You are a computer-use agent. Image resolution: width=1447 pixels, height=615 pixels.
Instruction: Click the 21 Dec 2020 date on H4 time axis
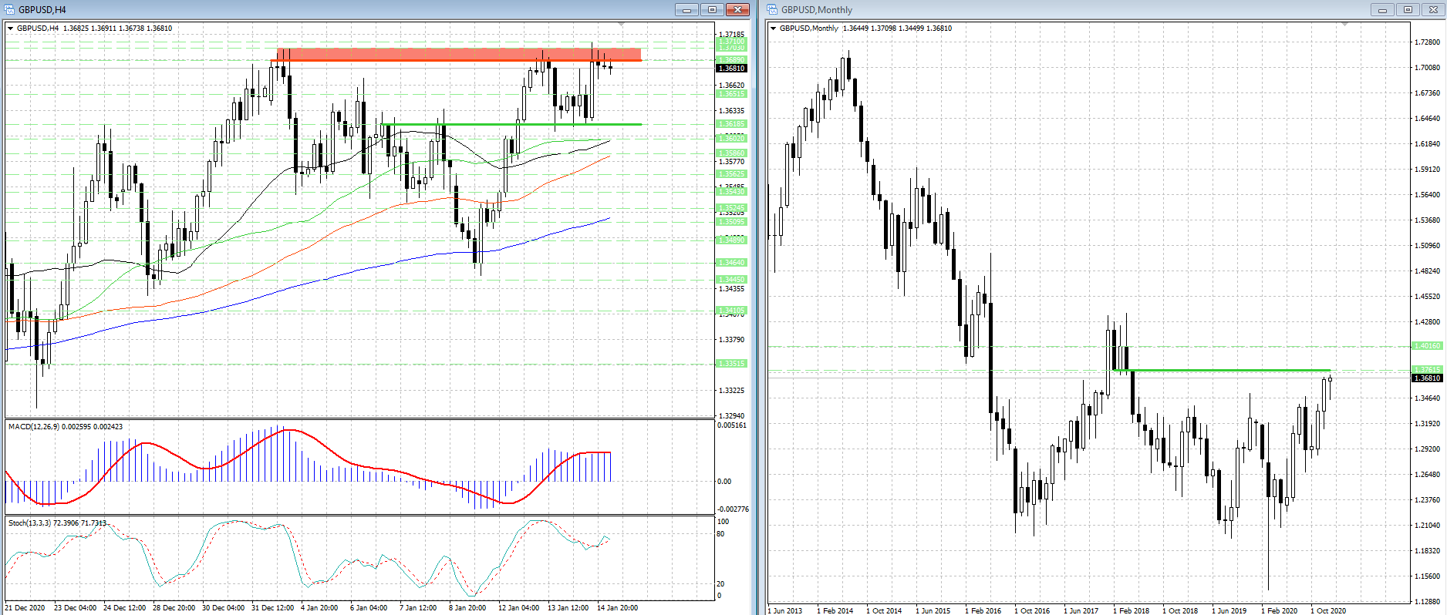25,608
